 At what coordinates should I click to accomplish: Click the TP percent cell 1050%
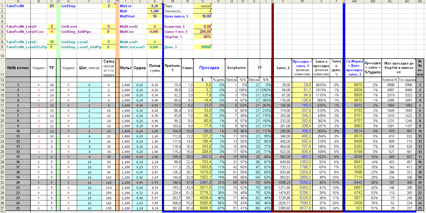266,90
